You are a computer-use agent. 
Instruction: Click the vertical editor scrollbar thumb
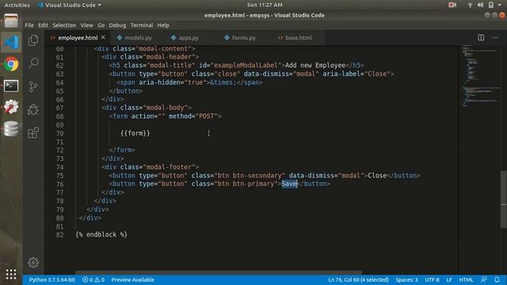tap(504, 199)
